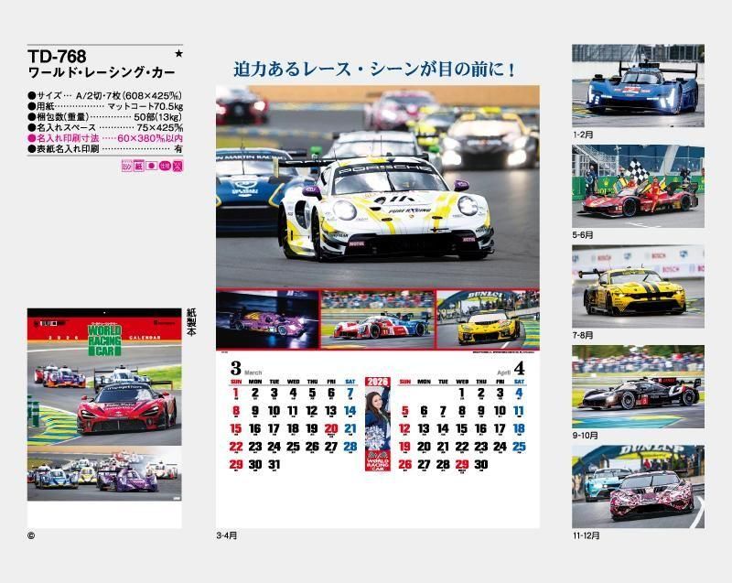
Task: Click the pink 名入れ印刷寸法 60×380 line
Action: [x=105, y=138]
